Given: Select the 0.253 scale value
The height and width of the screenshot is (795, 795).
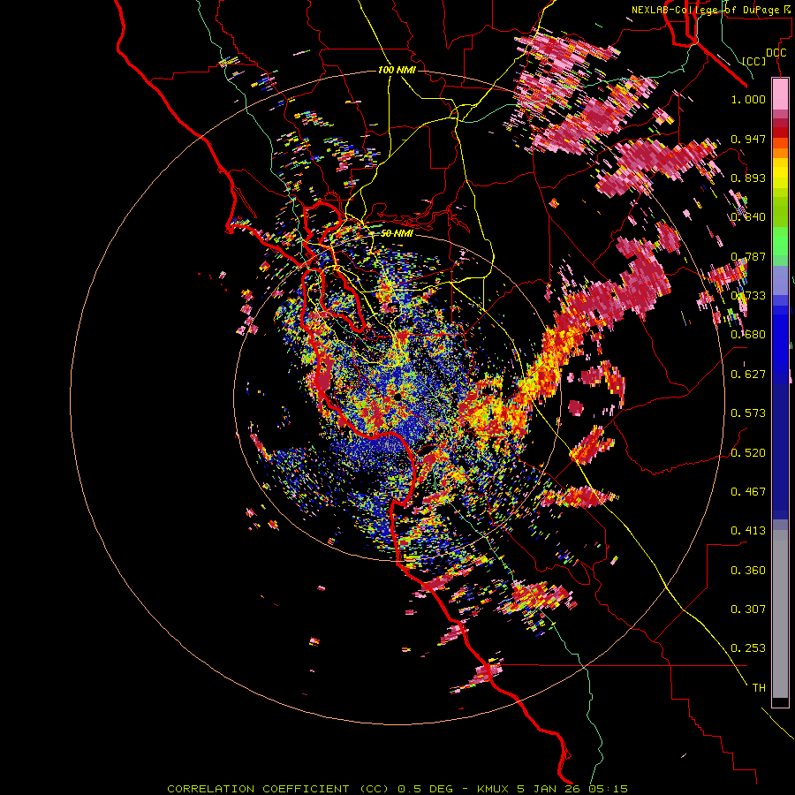Looking at the screenshot, I should [748, 648].
